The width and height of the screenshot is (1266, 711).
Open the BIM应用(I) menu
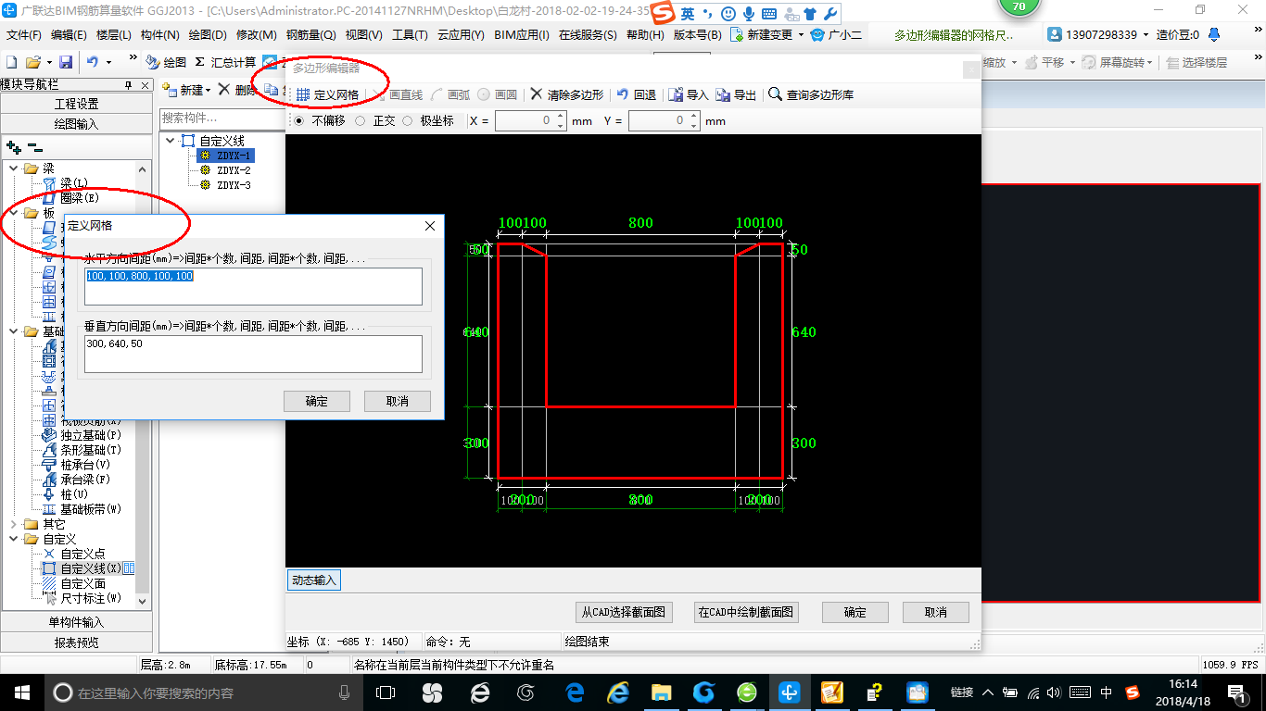coord(522,34)
